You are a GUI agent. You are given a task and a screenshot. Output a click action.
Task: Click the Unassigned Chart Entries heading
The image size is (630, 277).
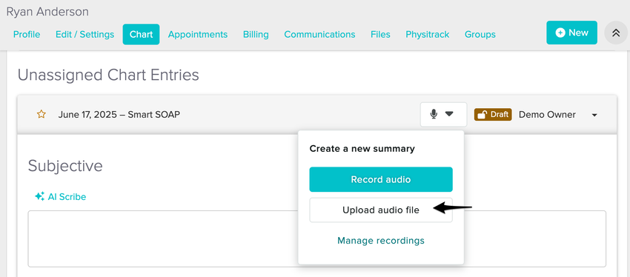(108, 75)
